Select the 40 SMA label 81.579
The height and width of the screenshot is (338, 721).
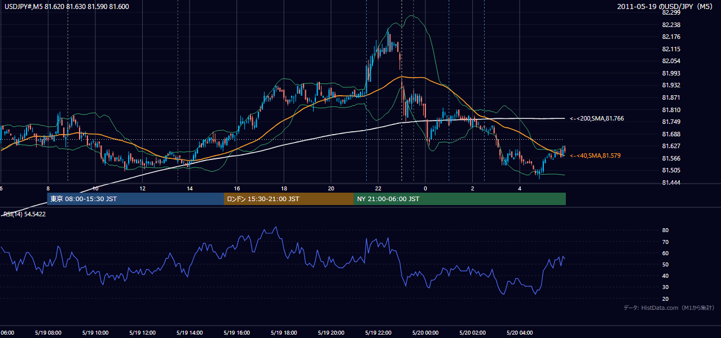click(x=596, y=155)
